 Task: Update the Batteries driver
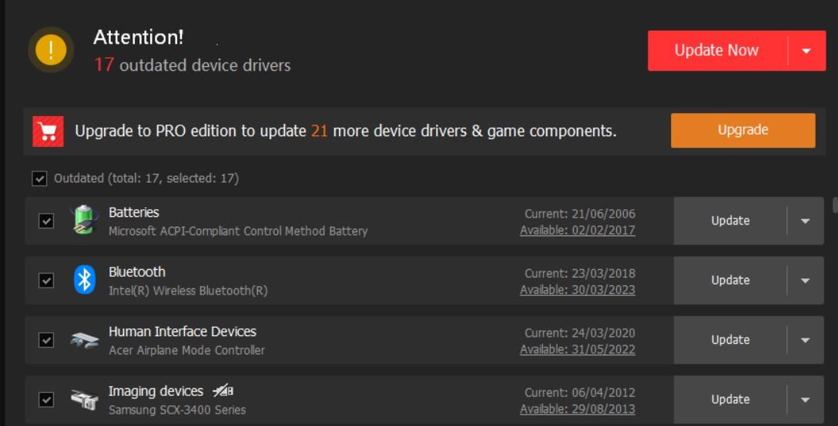(x=730, y=221)
